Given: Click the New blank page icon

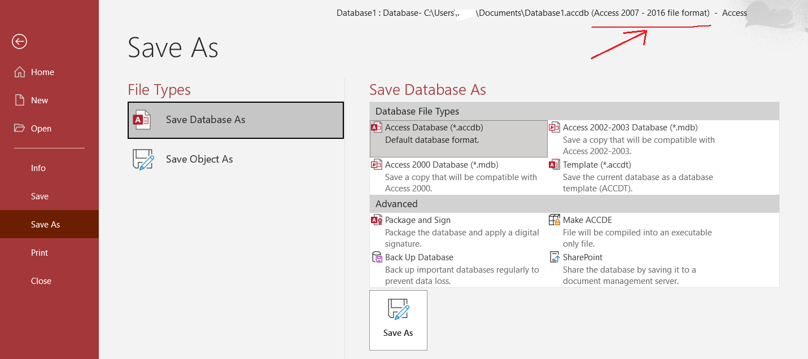Looking at the screenshot, I should click(20, 100).
